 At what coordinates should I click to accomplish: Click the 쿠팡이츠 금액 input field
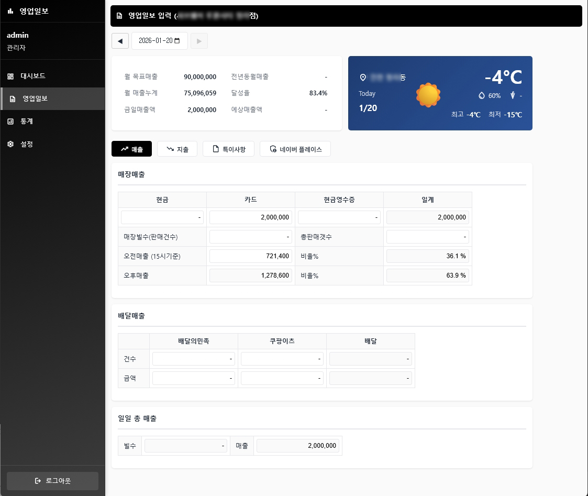pyautogui.click(x=282, y=378)
